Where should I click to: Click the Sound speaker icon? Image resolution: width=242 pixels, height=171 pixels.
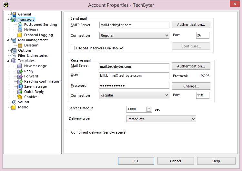(14, 102)
